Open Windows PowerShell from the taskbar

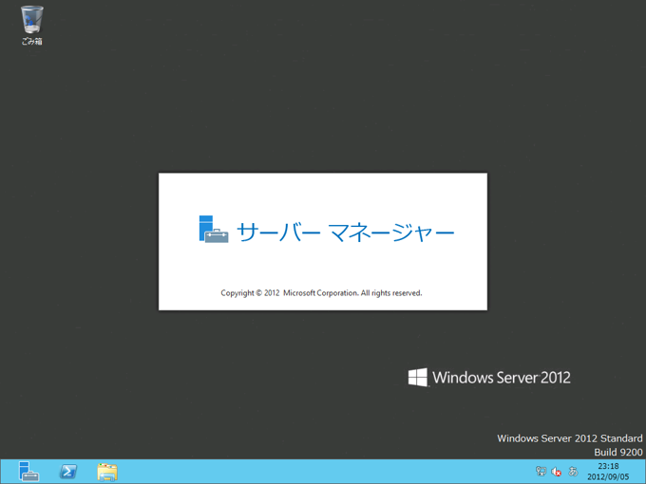68,472
